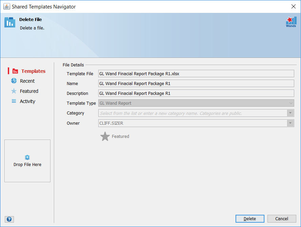Screen dimensions: 301x227
Task: Click the Featured star icon in sidebar
Action: (14, 91)
